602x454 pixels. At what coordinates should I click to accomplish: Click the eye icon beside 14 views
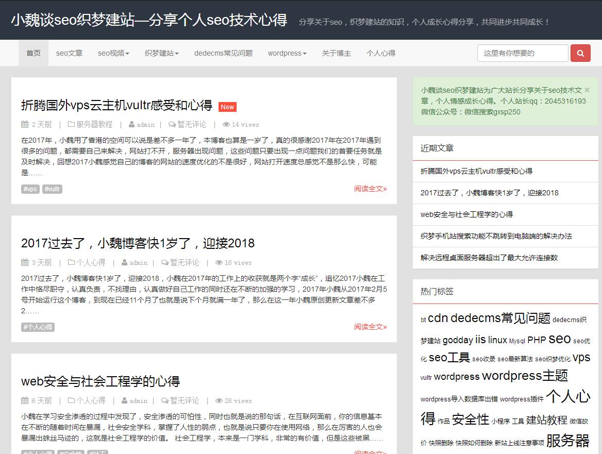(x=226, y=124)
